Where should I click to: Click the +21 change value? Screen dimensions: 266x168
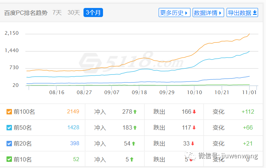tap(248, 143)
